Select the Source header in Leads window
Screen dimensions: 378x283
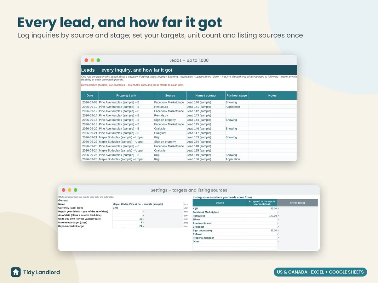170,96
